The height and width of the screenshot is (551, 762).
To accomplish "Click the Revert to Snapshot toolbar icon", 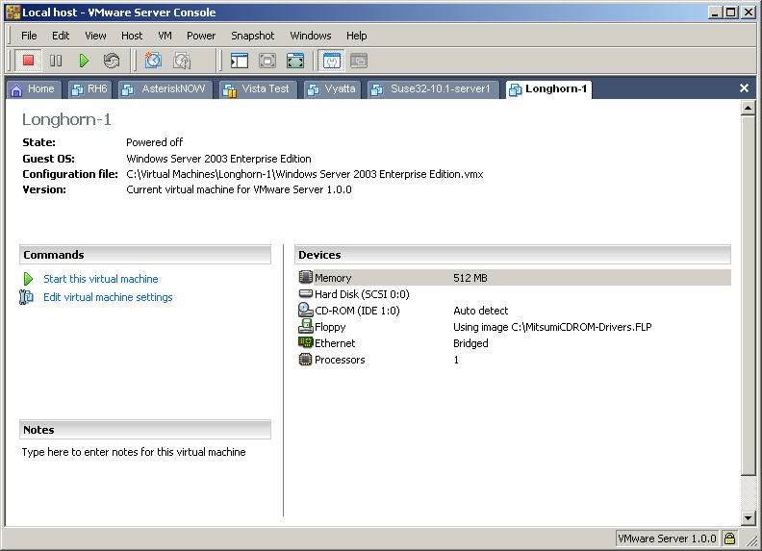I will tap(182, 61).
